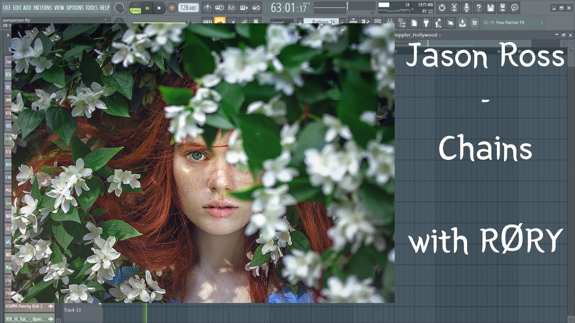Screen dimensions: 575x323
Task: Open the ADD menu
Action: [x=27, y=8]
